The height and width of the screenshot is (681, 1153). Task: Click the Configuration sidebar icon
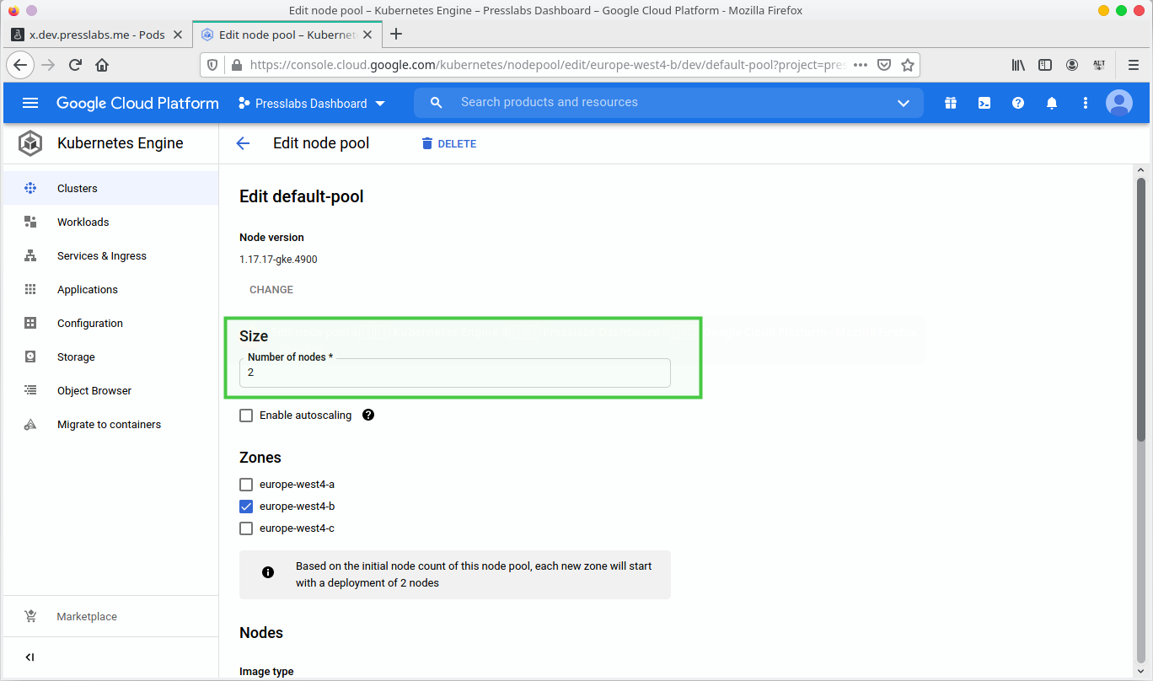coord(30,323)
